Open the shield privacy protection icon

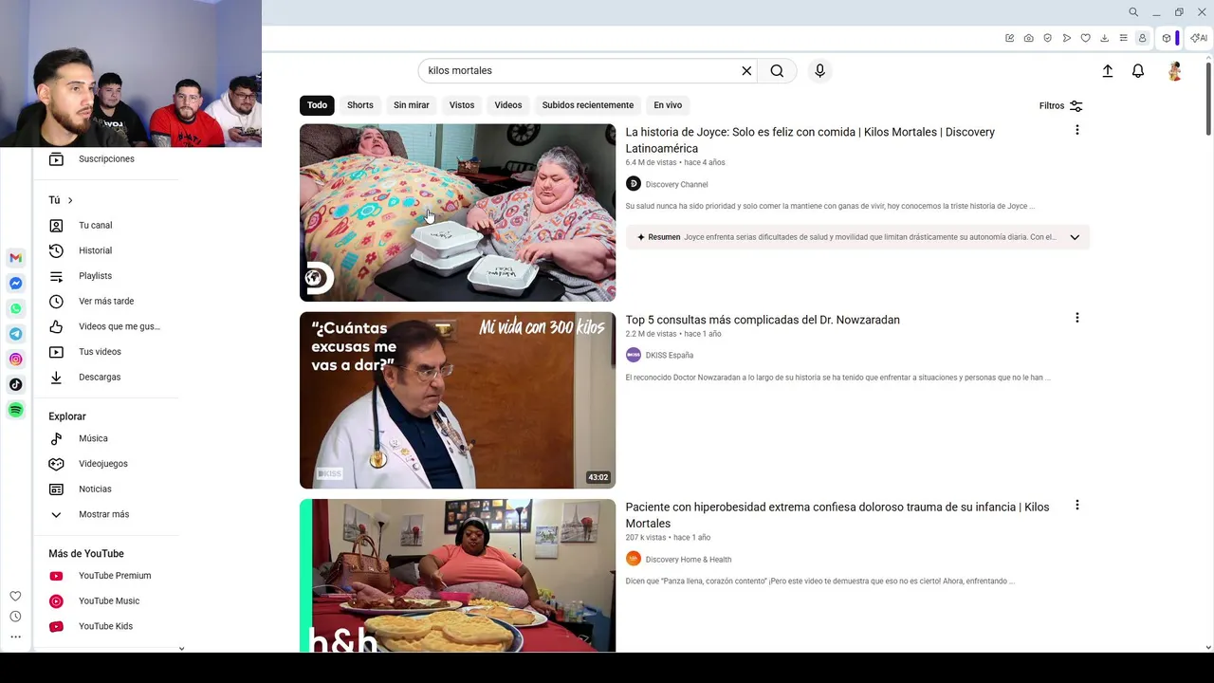pos(1047,38)
